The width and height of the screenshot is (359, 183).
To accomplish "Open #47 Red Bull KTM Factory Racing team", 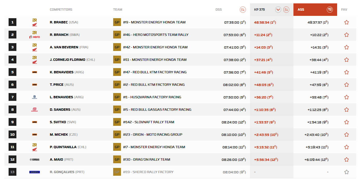I will 155,72.
